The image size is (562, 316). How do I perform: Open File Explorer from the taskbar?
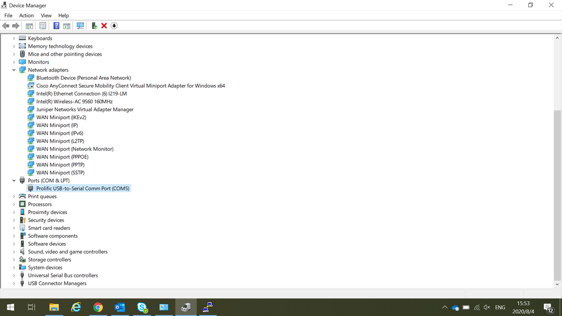click(54, 307)
